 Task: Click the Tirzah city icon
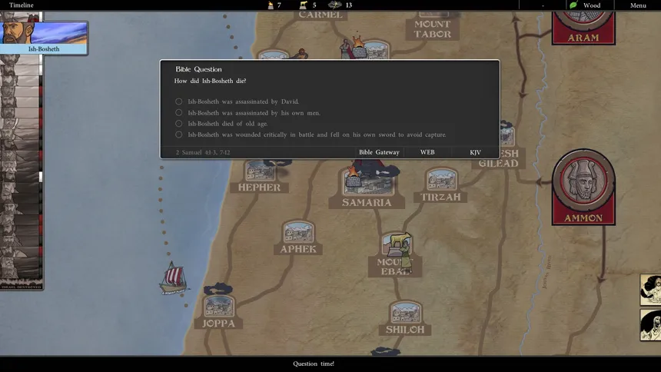440,180
